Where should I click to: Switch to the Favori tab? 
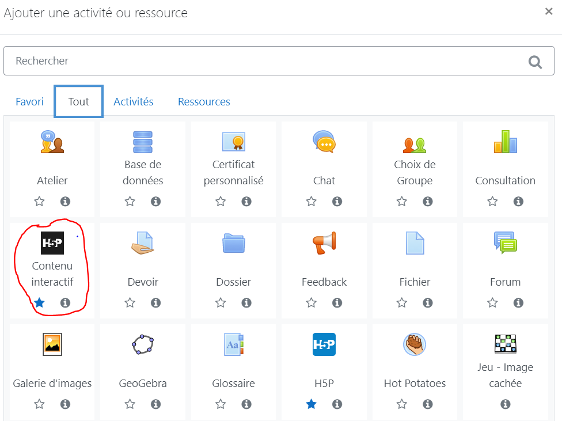pyautogui.click(x=29, y=102)
